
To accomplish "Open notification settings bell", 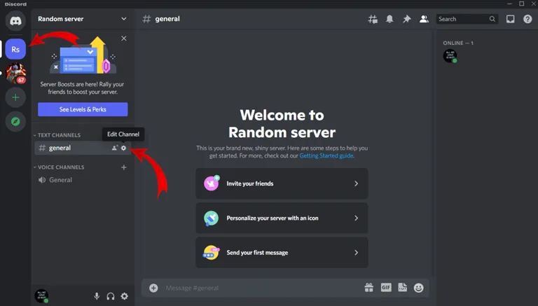I will click(389, 19).
